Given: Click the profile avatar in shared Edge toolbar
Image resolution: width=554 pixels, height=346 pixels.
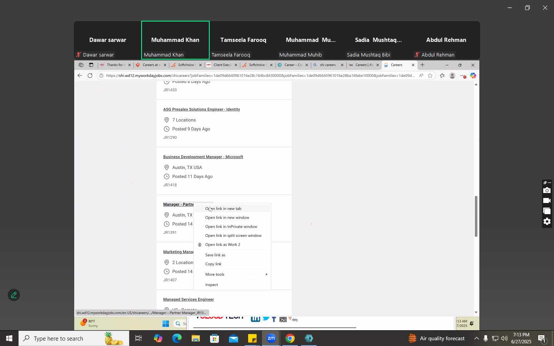Looking at the screenshot, I should [x=452, y=76].
